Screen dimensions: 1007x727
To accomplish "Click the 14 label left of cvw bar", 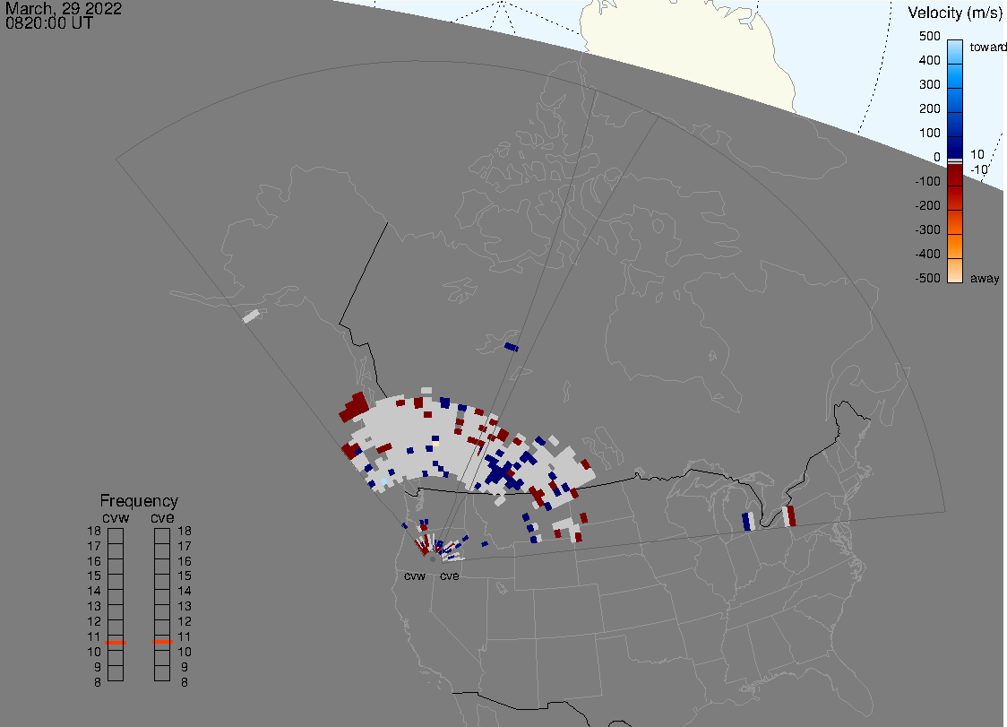I will pos(94,592).
